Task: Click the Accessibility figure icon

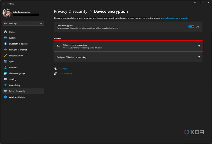Action: [x=5, y=85]
